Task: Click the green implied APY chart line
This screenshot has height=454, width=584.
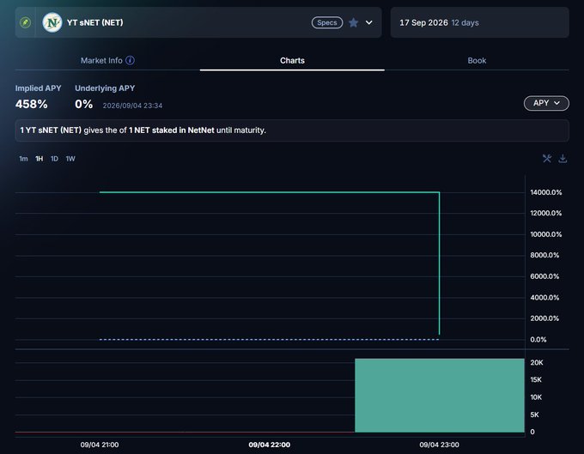Action: tap(270, 192)
